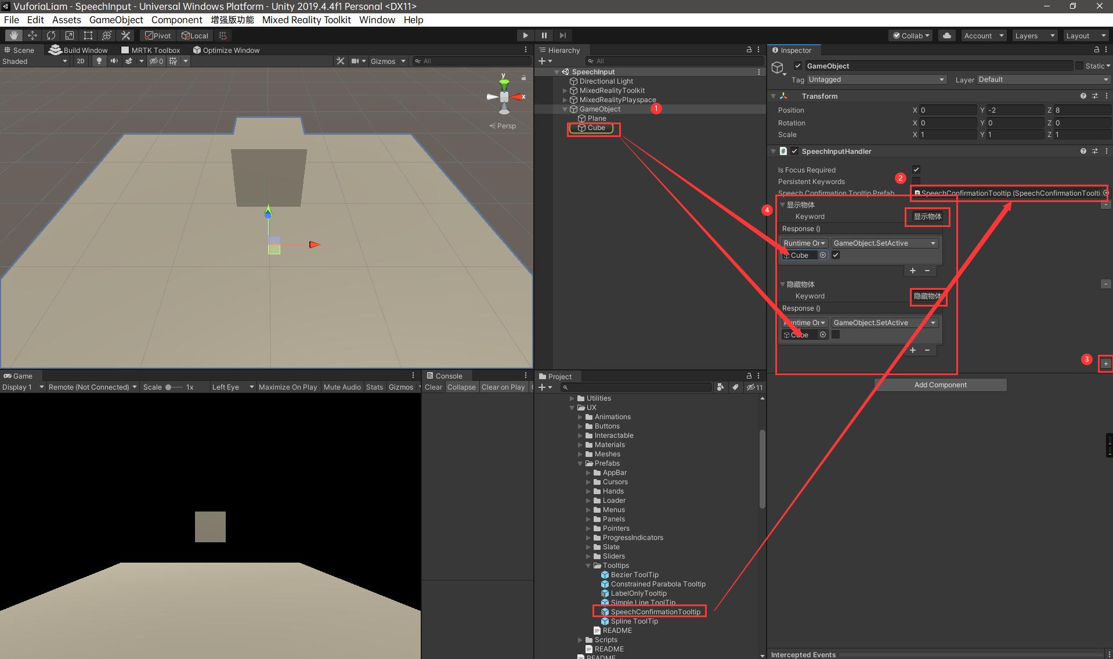Viewport: 1113px width, 659px height.
Task: Uncheck the GameObject.SetActive value under 显示物体 response
Action: (x=836, y=255)
